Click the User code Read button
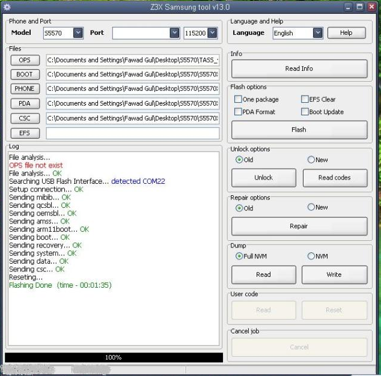Viewport: 381px width, 376px height. click(264, 310)
